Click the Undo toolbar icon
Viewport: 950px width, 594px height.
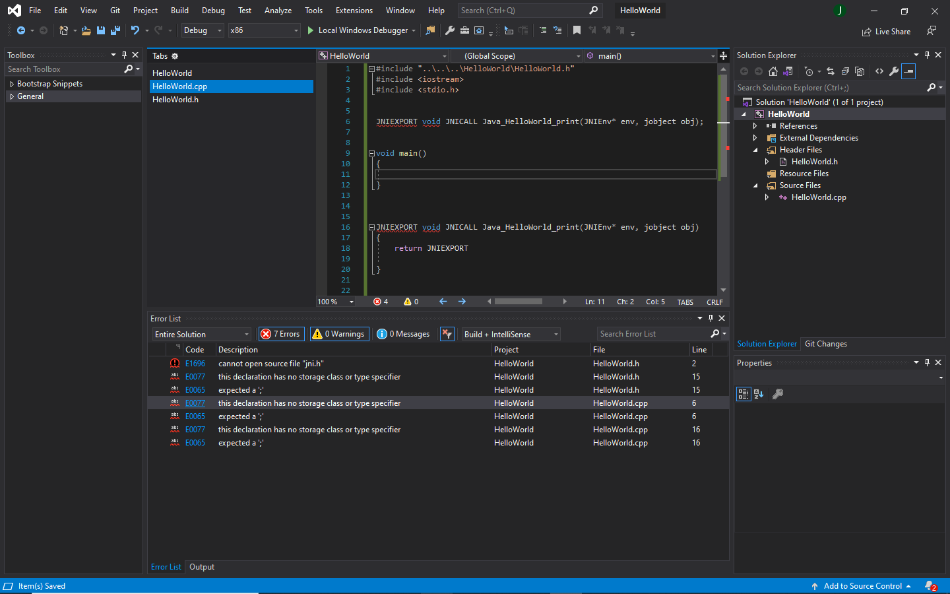136,30
